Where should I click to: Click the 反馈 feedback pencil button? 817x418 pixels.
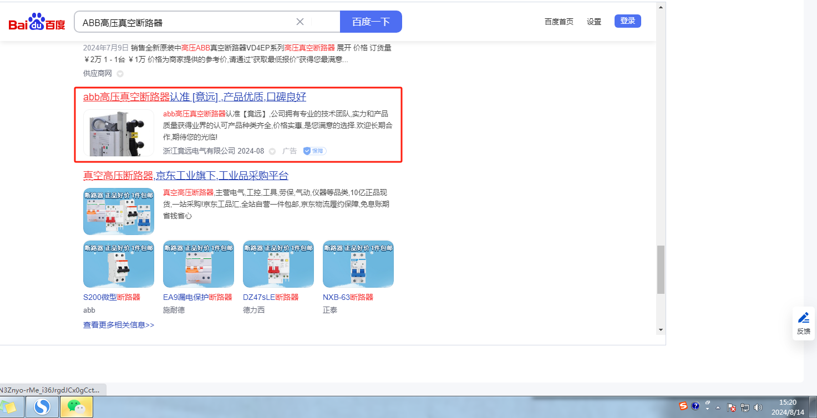point(804,324)
